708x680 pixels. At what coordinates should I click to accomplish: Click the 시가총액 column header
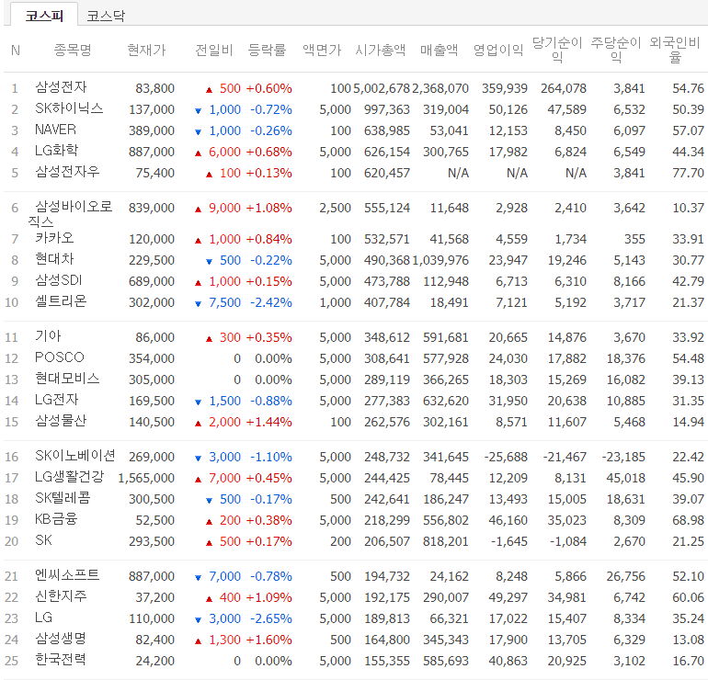tap(381, 50)
